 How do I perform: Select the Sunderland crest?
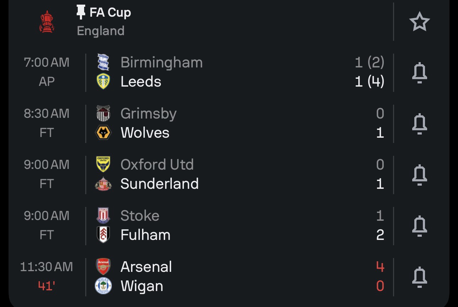tap(103, 184)
